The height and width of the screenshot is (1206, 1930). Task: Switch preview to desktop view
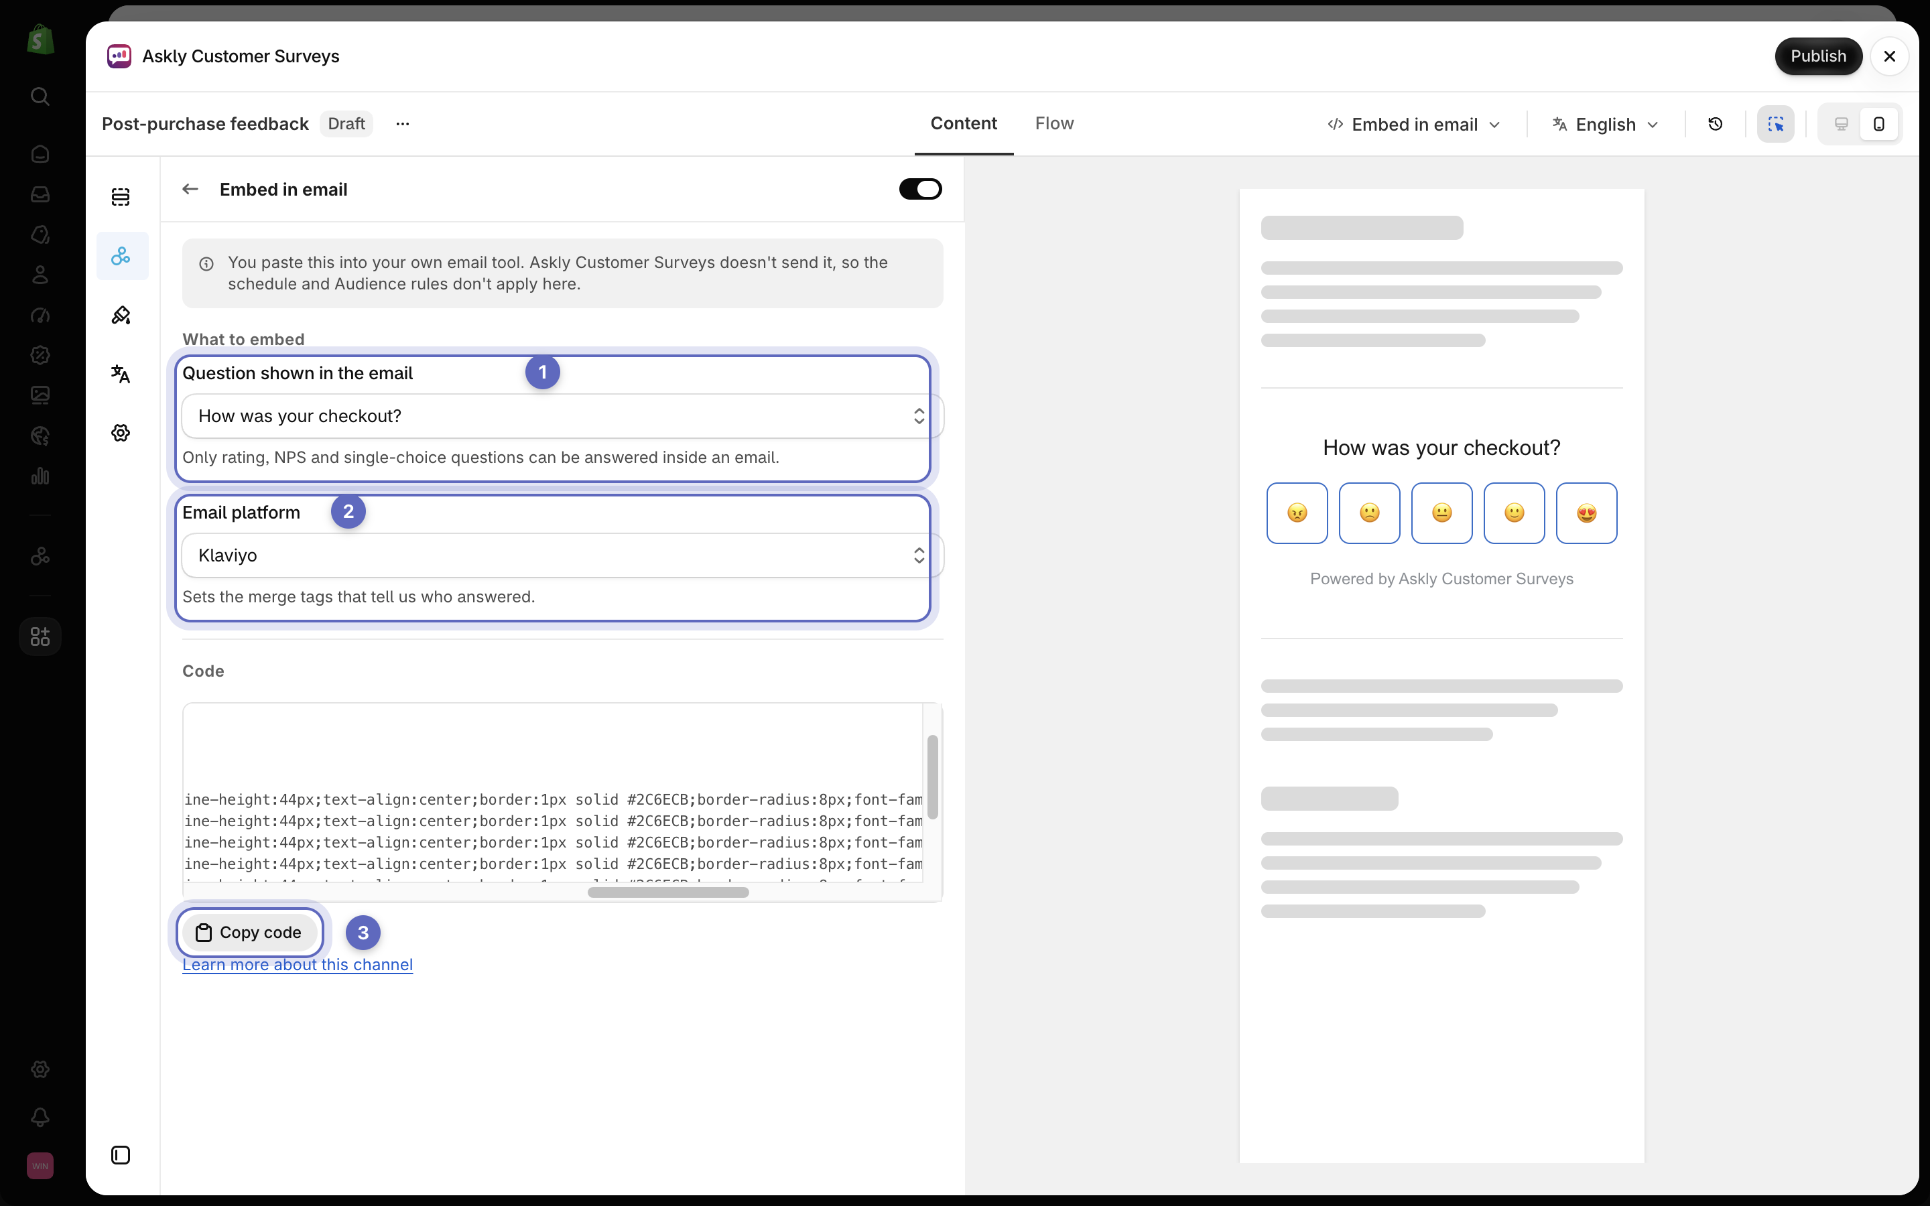click(x=1842, y=125)
